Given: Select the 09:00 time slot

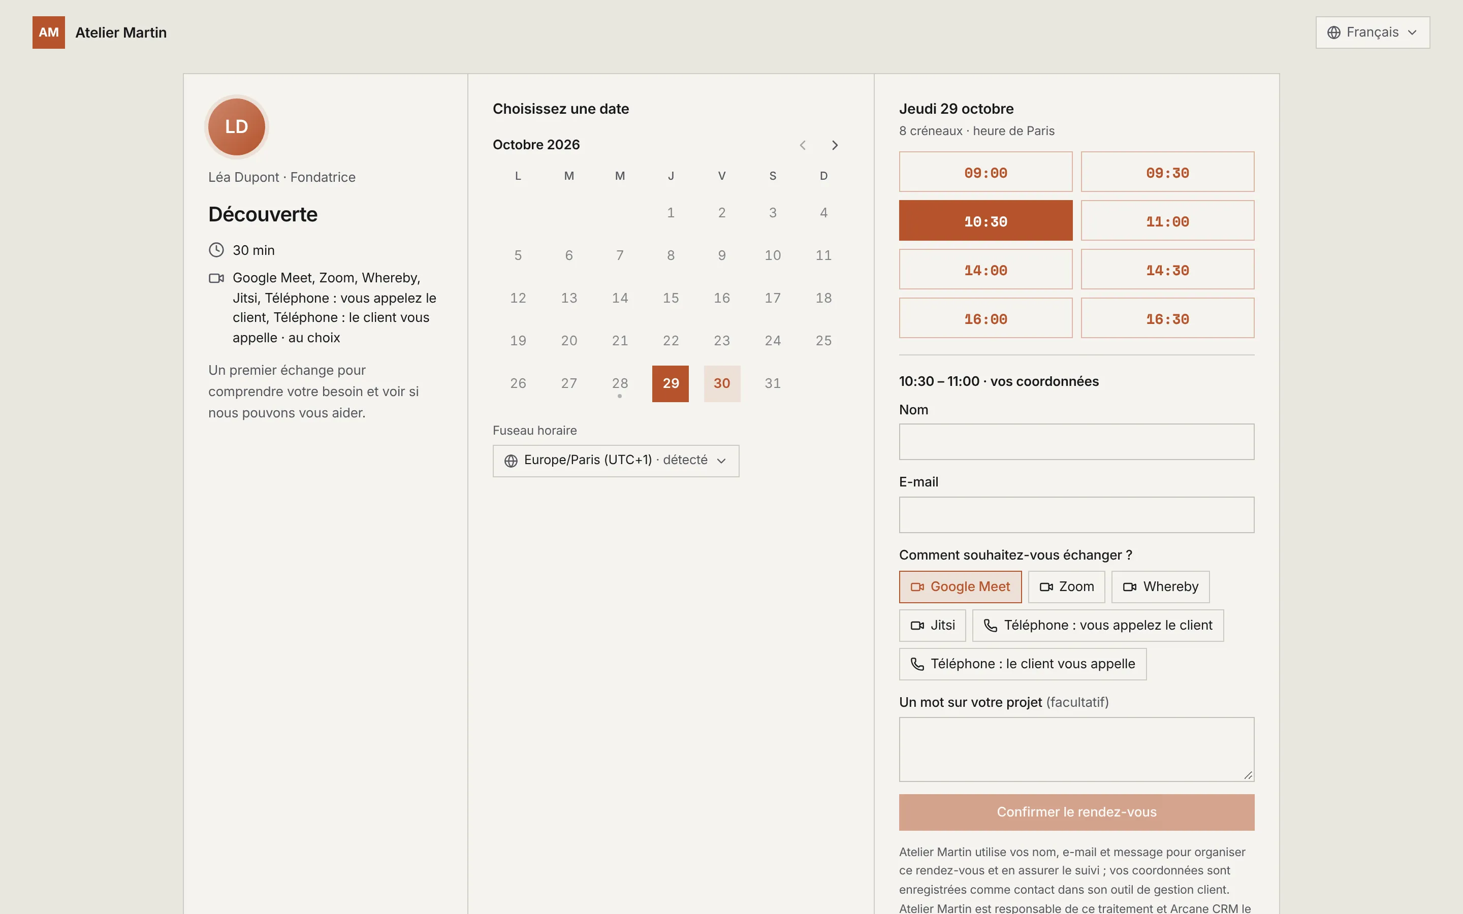Looking at the screenshot, I should pos(985,172).
